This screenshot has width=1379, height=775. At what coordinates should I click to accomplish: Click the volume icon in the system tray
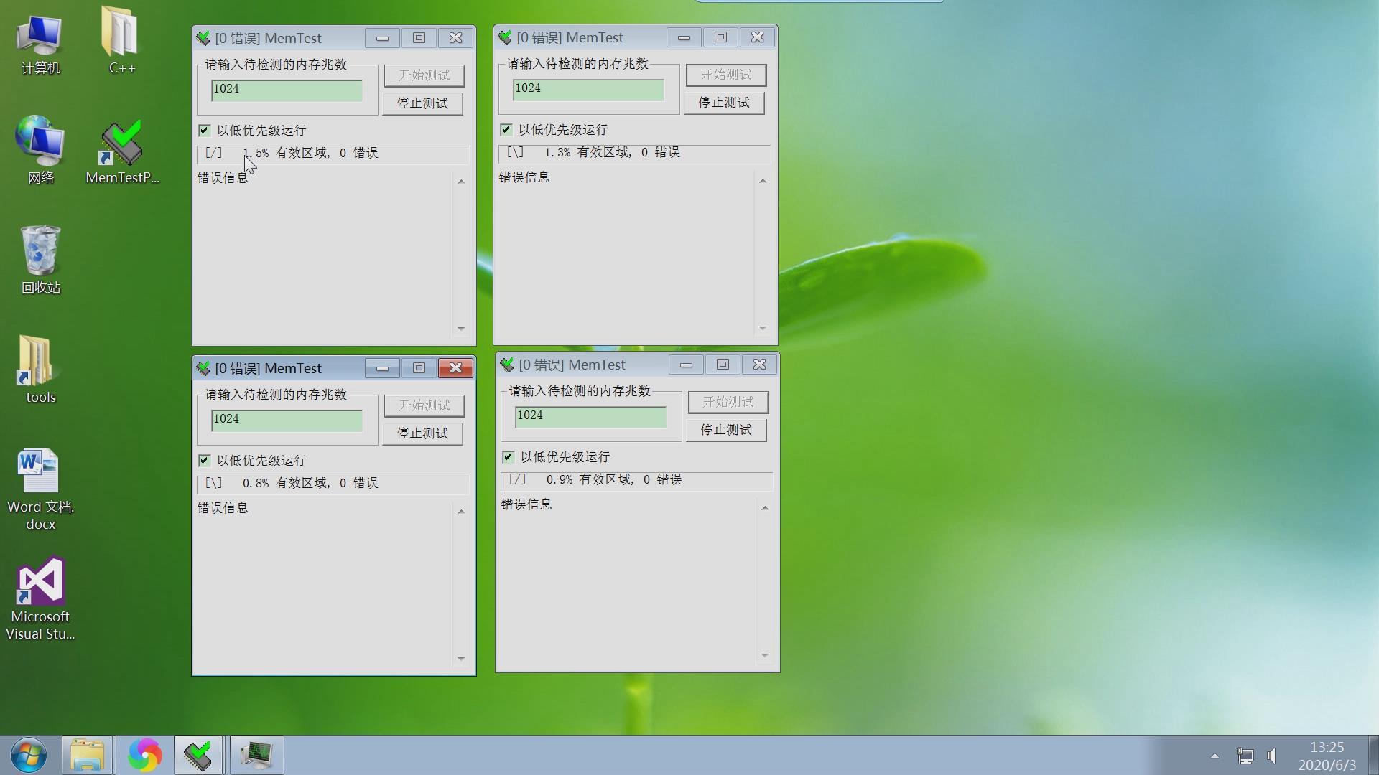1271,756
